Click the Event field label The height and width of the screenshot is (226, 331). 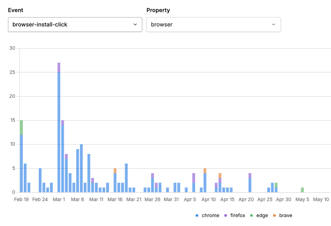(x=15, y=10)
